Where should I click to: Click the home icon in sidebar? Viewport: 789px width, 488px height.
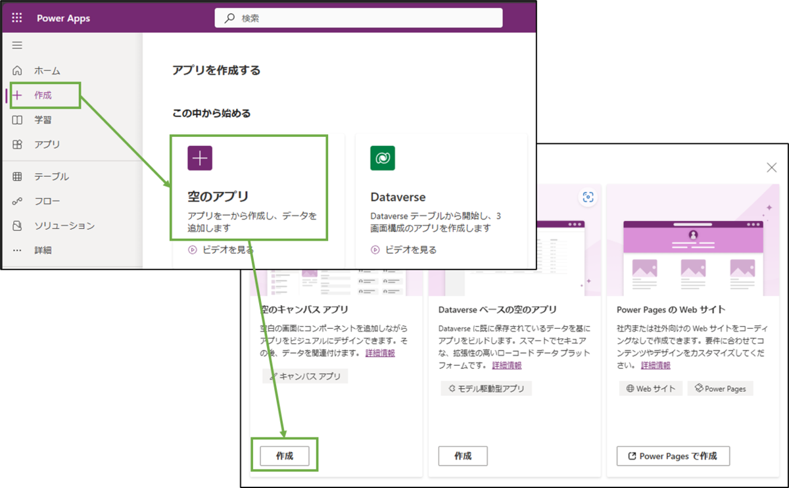(x=18, y=70)
